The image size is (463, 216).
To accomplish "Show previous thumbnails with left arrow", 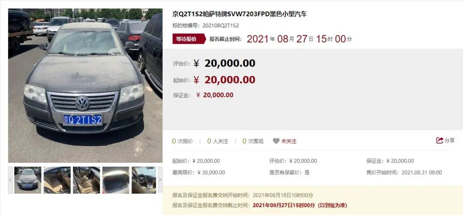I will [10, 180].
